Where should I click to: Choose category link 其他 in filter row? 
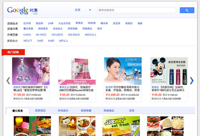click(x=100, y=28)
